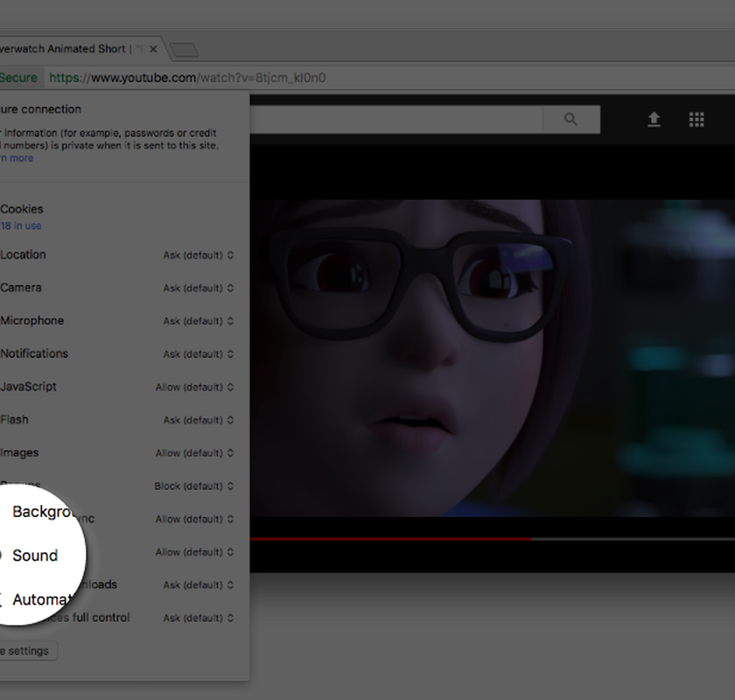Close the Overwatch Animated Short tab

[x=153, y=50]
